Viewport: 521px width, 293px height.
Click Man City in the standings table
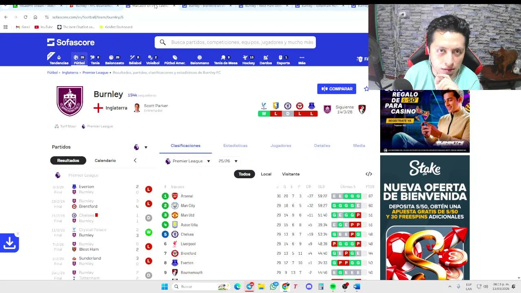pyautogui.click(x=188, y=206)
